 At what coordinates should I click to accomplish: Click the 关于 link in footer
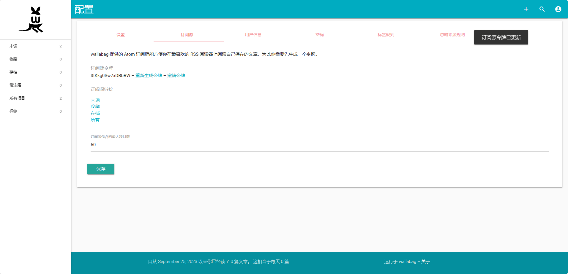(x=425, y=262)
